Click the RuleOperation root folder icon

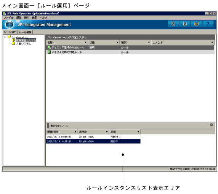(9, 37)
